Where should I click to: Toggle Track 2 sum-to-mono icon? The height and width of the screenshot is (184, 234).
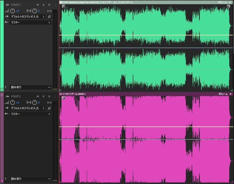(49, 103)
